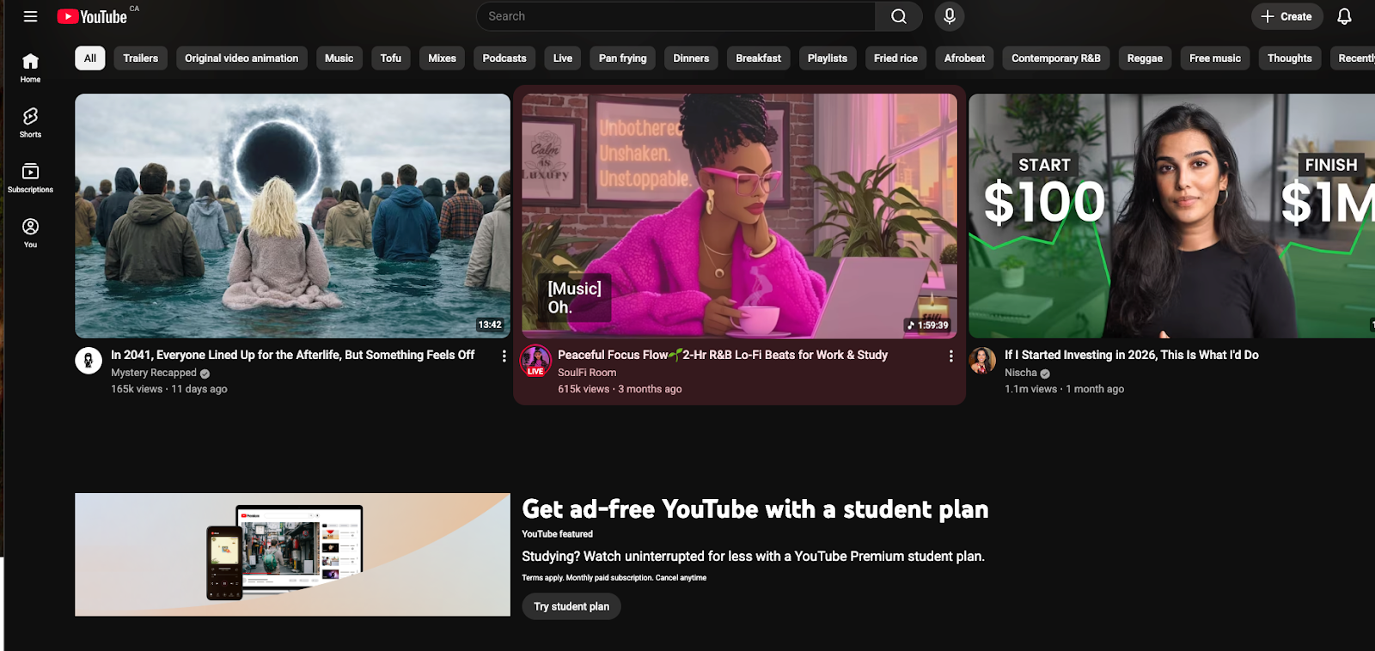Select the All filter chip
The width and height of the screenshot is (1375, 651).
90,58
